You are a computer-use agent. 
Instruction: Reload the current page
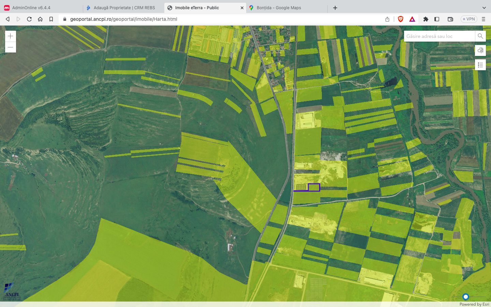29,19
